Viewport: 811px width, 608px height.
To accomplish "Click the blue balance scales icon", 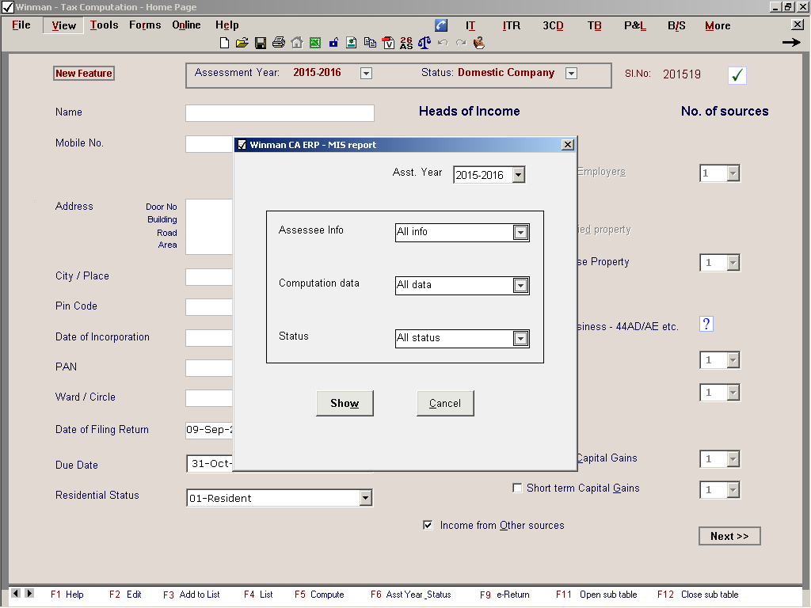I will pos(425,43).
